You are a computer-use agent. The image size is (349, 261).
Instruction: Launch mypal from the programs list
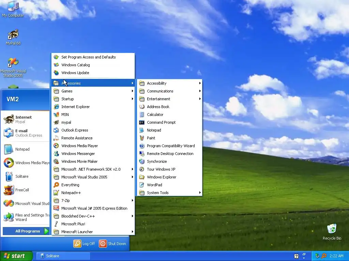93,122
